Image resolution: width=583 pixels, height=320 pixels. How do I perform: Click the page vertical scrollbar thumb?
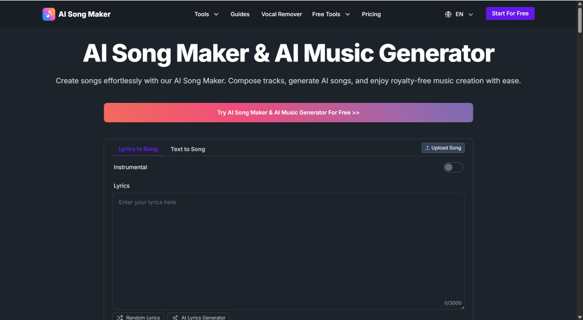pyautogui.click(x=580, y=20)
